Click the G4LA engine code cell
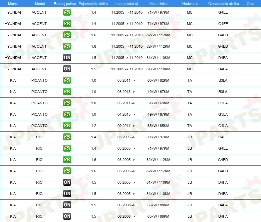The image size is (261, 222). pyautogui.click(x=223, y=126)
